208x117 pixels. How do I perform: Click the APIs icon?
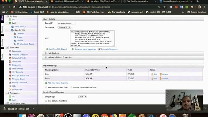[10, 86]
